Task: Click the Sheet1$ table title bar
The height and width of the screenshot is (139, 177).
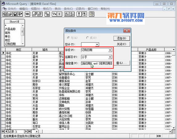Action: coord(14,22)
